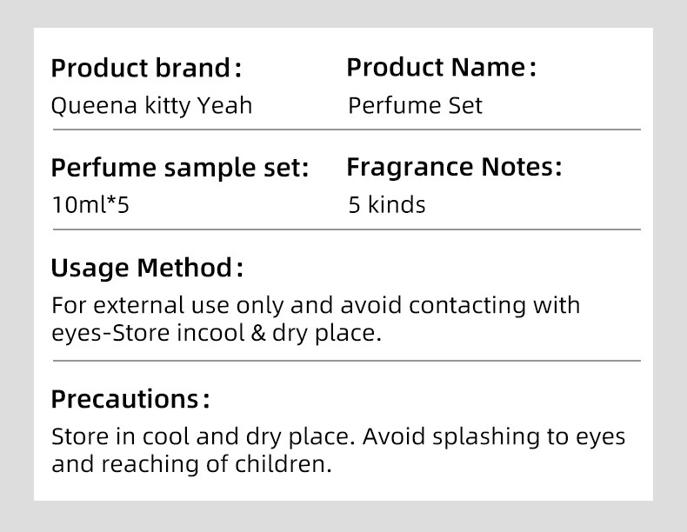
Task: Click the "Perfume sample set:" heading
Action: [x=180, y=168]
